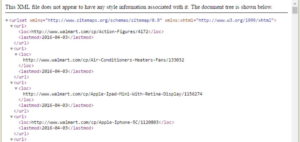Collapse the Apple-Ipad-Mini url node
300x142 pixels.
point(11,83)
